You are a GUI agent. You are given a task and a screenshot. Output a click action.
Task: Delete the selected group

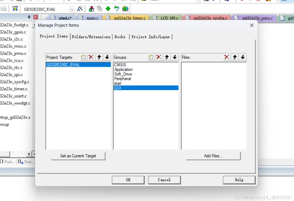point(159,57)
